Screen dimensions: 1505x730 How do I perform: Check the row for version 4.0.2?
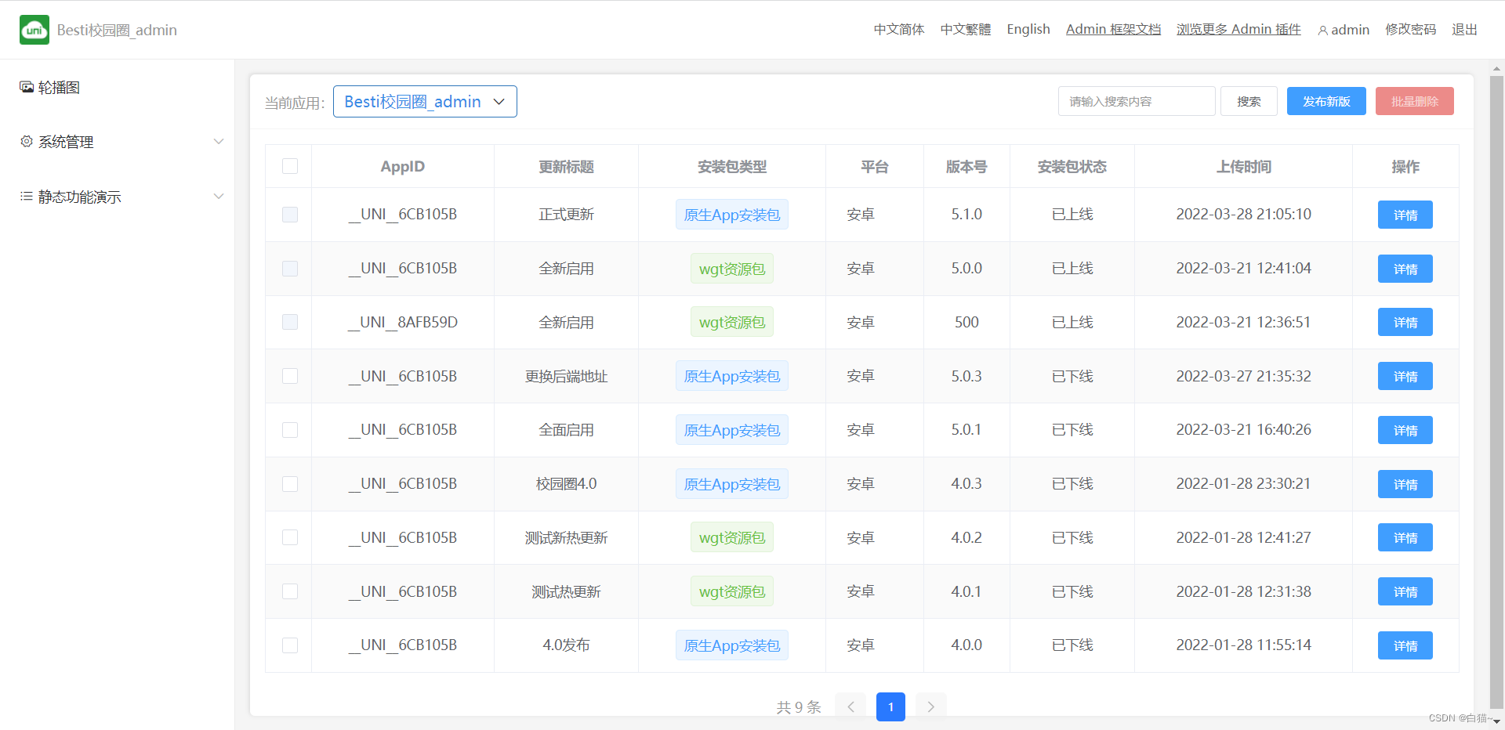tap(290, 537)
